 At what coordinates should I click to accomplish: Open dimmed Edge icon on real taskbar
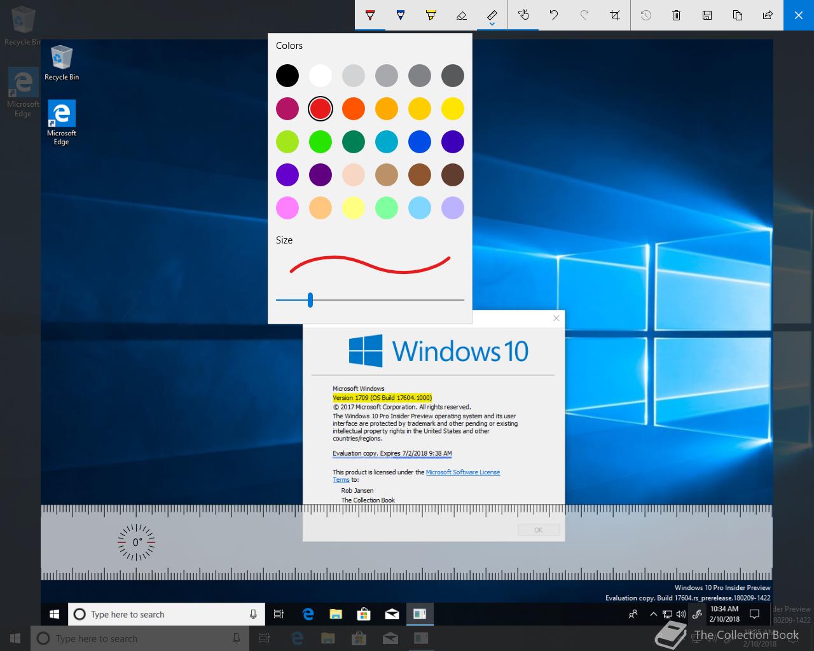tap(297, 638)
